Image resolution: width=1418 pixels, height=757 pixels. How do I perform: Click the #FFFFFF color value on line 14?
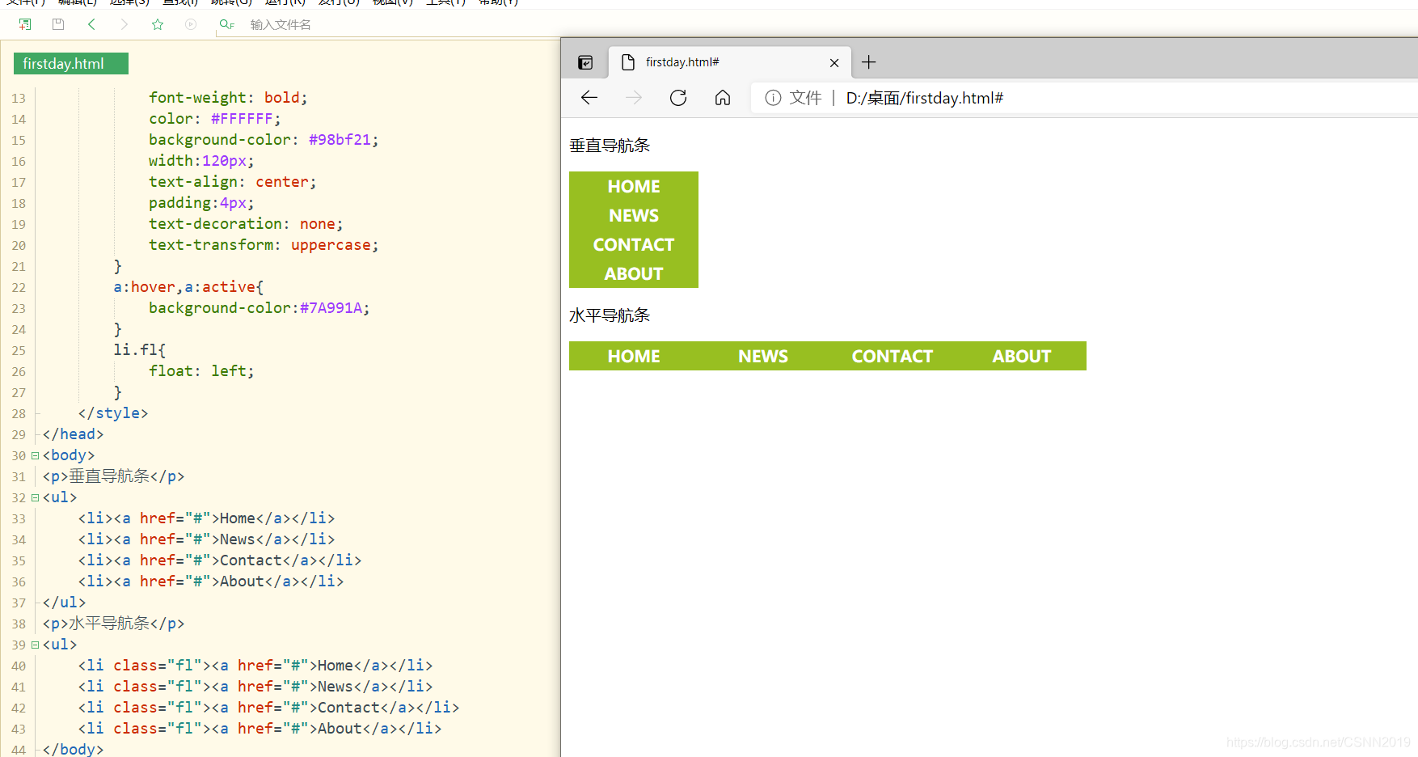pyautogui.click(x=242, y=119)
